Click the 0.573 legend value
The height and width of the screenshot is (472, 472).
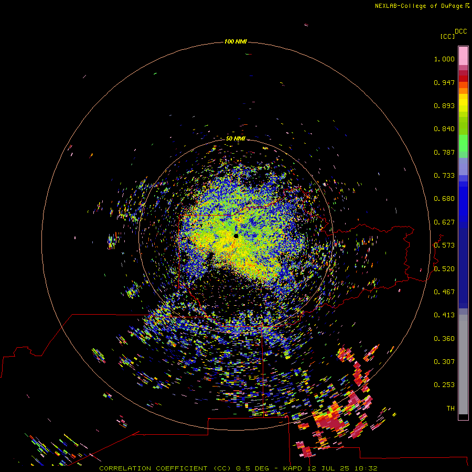click(x=444, y=245)
